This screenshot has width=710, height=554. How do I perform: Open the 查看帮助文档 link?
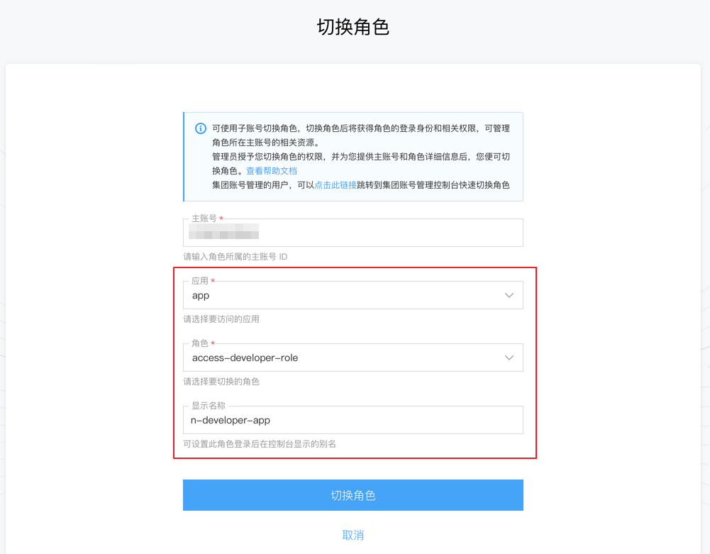point(272,171)
